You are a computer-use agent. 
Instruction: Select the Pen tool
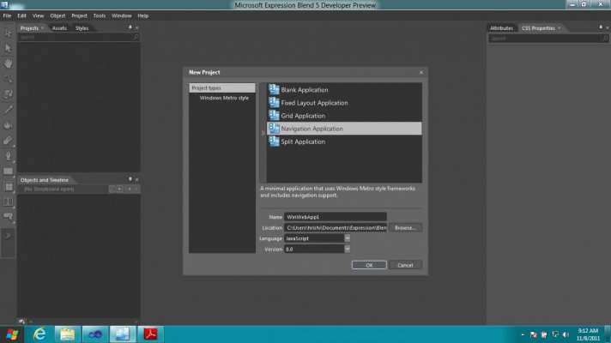pos(8,156)
